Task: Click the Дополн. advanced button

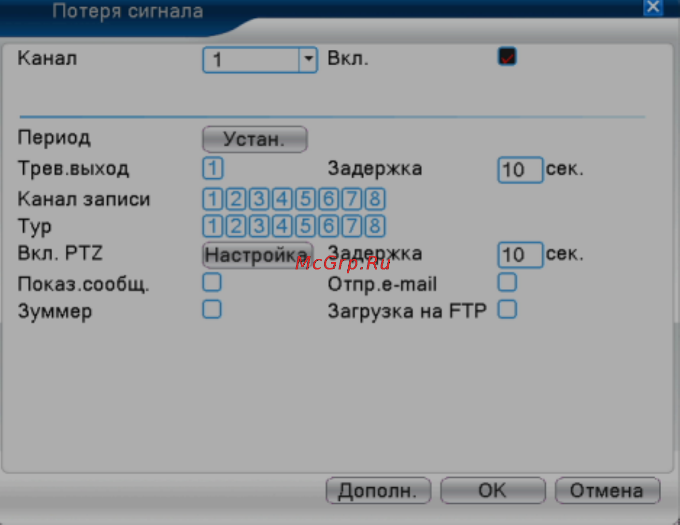Action: pos(378,491)
